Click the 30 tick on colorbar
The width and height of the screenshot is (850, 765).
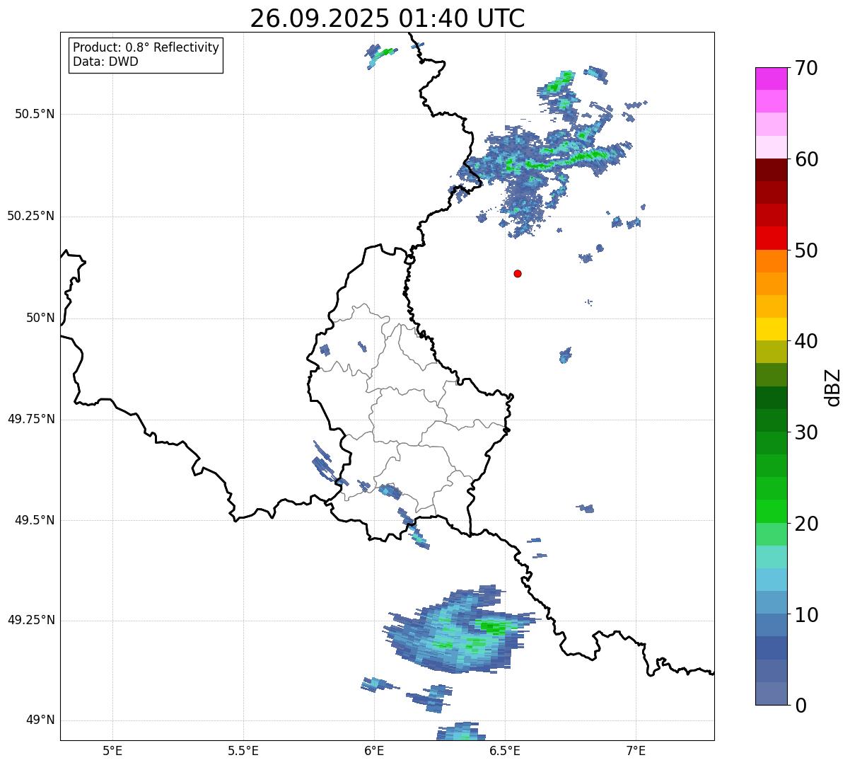pos(805,432)
